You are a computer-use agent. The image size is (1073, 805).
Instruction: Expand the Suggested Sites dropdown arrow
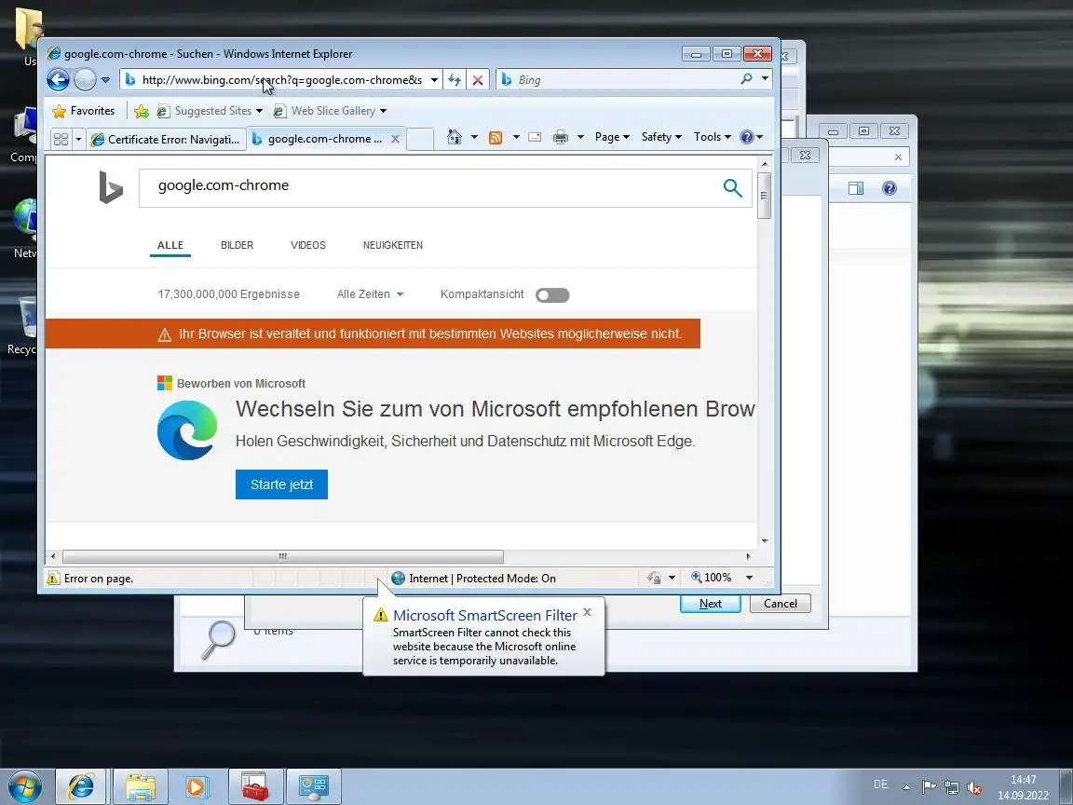coord(259,111)
